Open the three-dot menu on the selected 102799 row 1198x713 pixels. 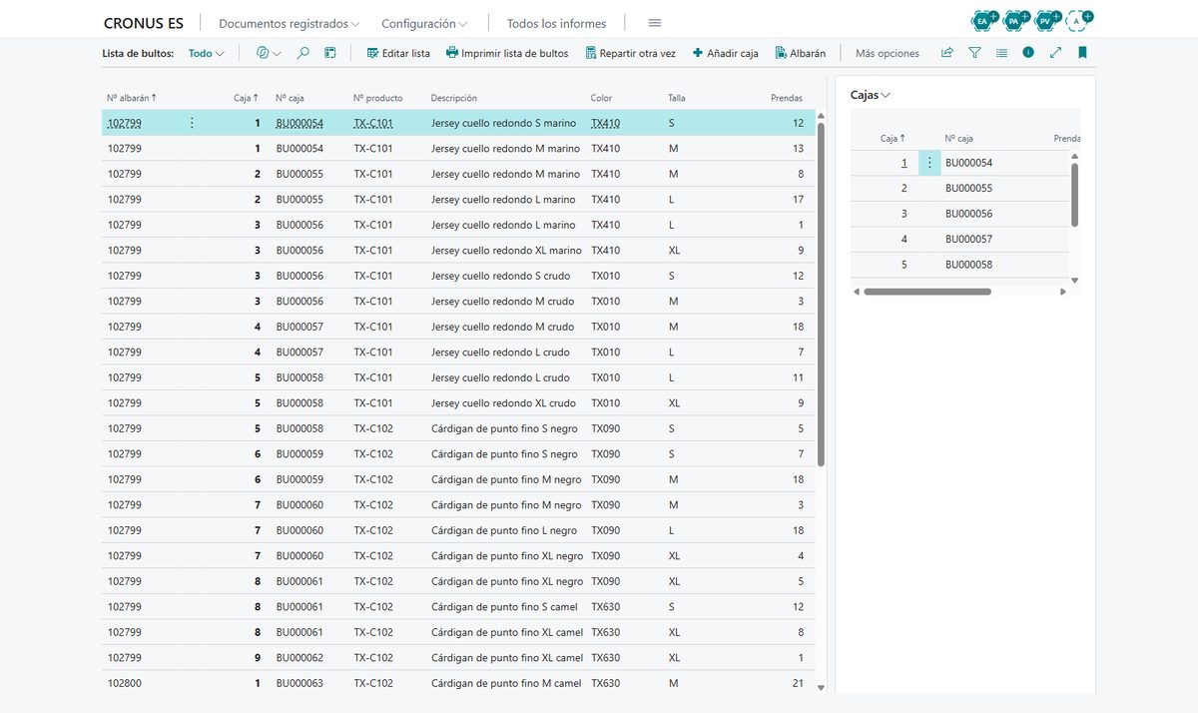[192, 123]
